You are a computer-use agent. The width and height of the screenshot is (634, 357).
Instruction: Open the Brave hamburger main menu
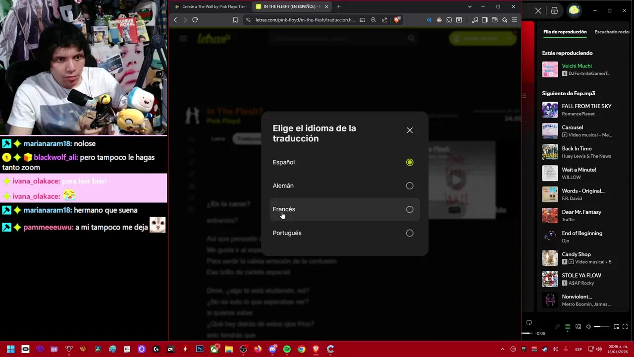pos(515,20)
